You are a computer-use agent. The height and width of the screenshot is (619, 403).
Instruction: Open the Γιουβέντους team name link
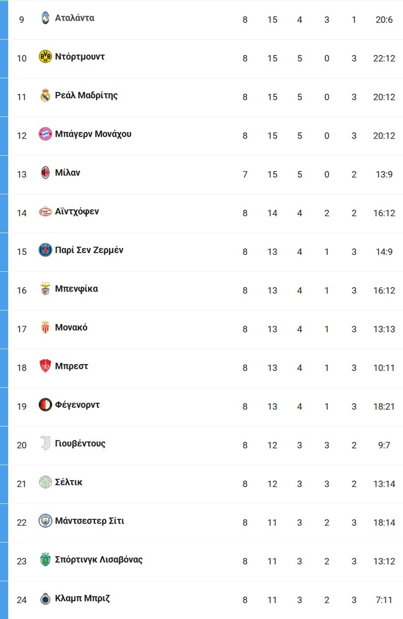pyautogui.click(x=80, y=444)
